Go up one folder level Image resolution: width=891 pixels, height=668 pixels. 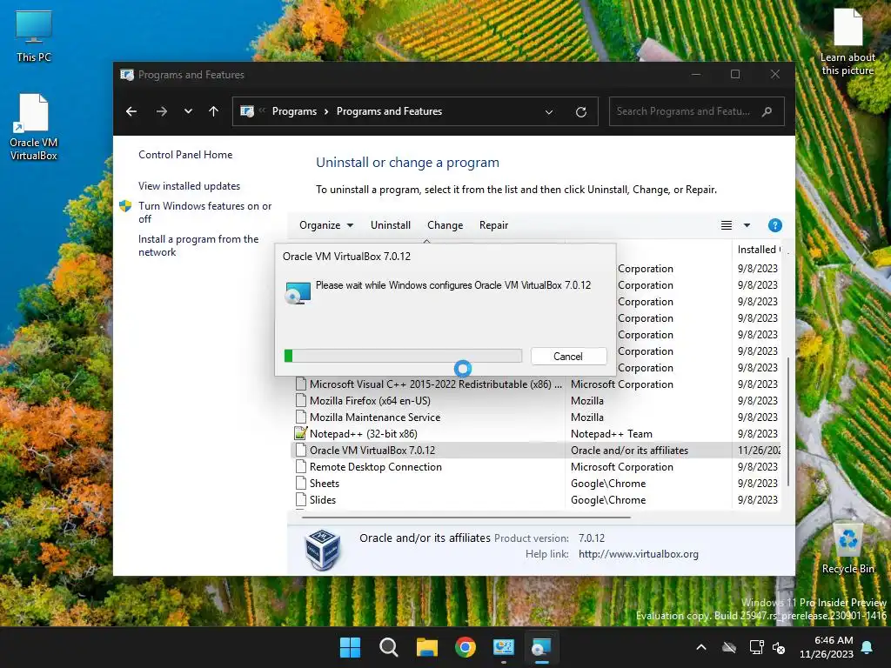(214, 111)
